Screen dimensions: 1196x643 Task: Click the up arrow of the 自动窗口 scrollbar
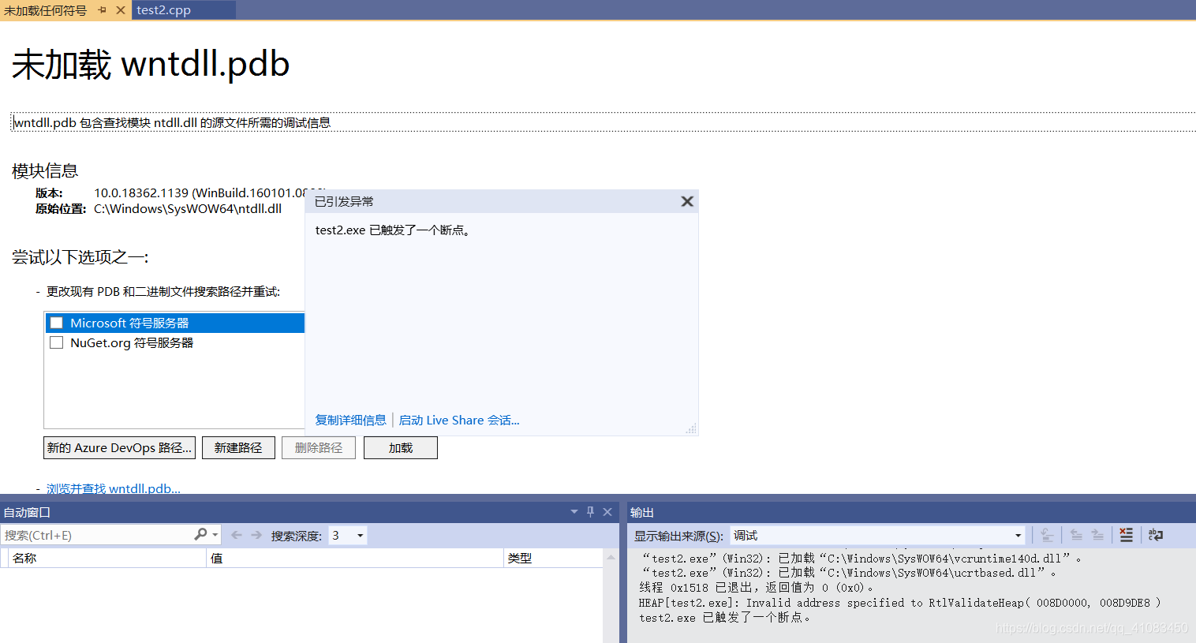click(x=611, y=557)
